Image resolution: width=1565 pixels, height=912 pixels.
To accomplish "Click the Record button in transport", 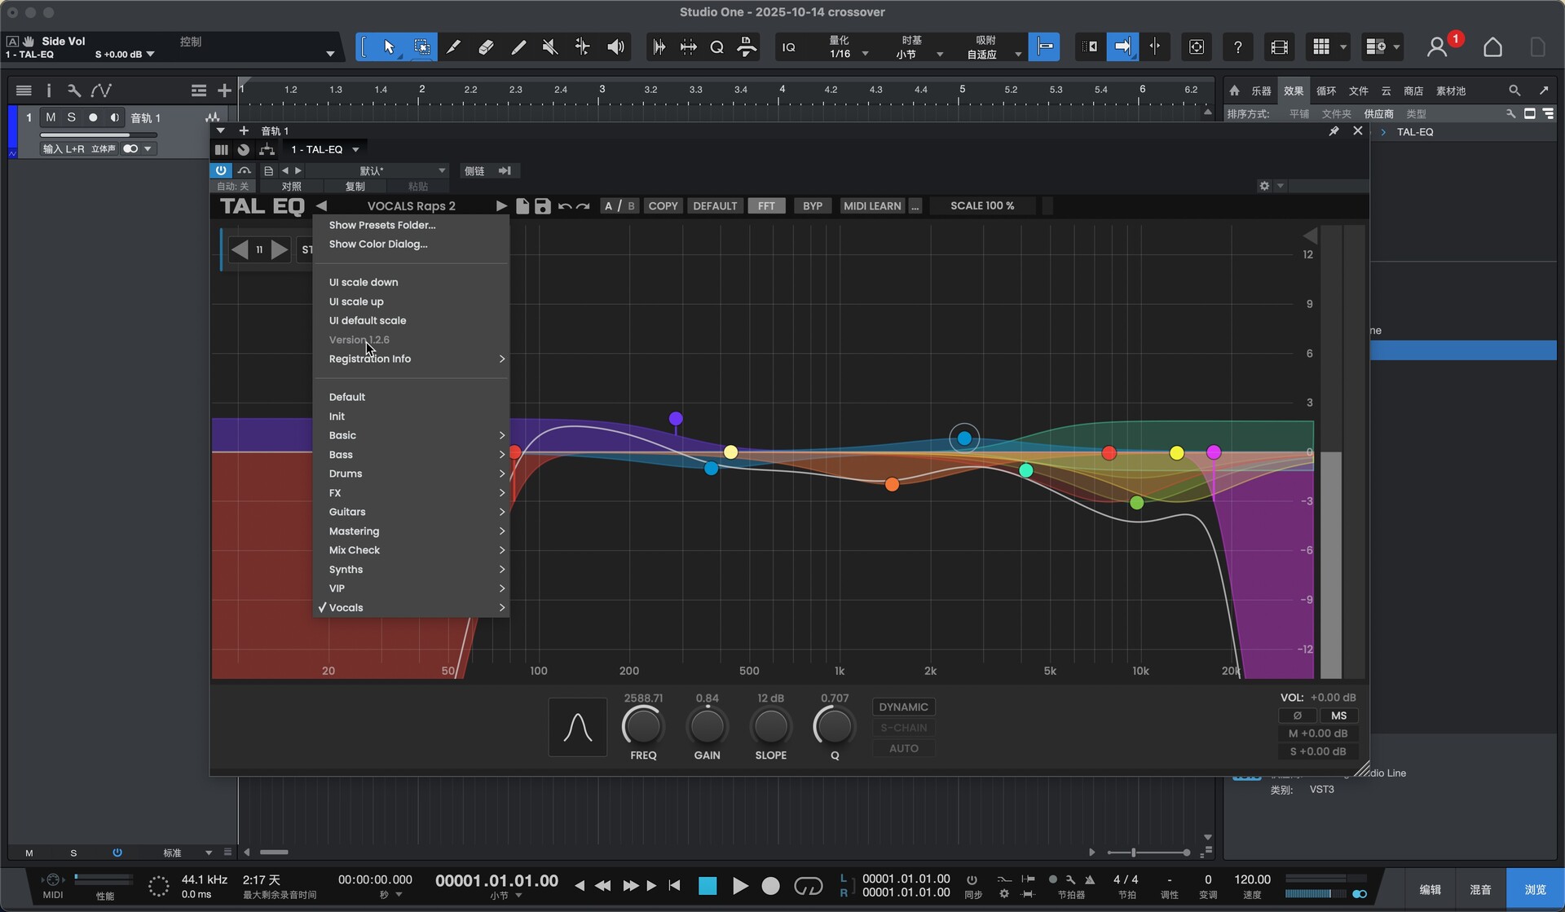I will [770, 886].
